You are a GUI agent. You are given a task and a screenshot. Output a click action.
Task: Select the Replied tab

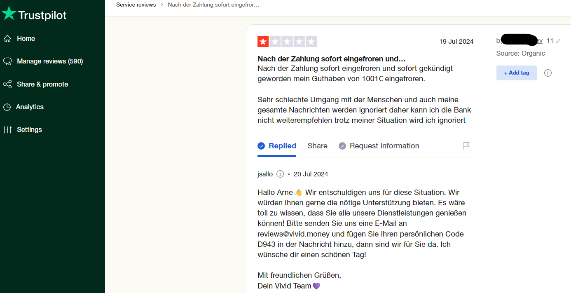[x=277, y=146]
